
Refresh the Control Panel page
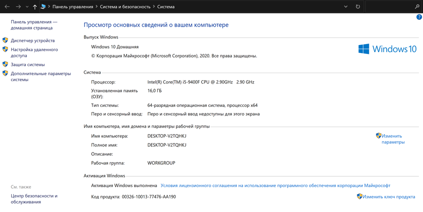click(358, 7)
